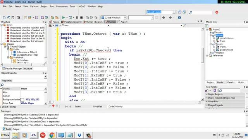Open the THum class navigation dropdown

click(108, 25)
